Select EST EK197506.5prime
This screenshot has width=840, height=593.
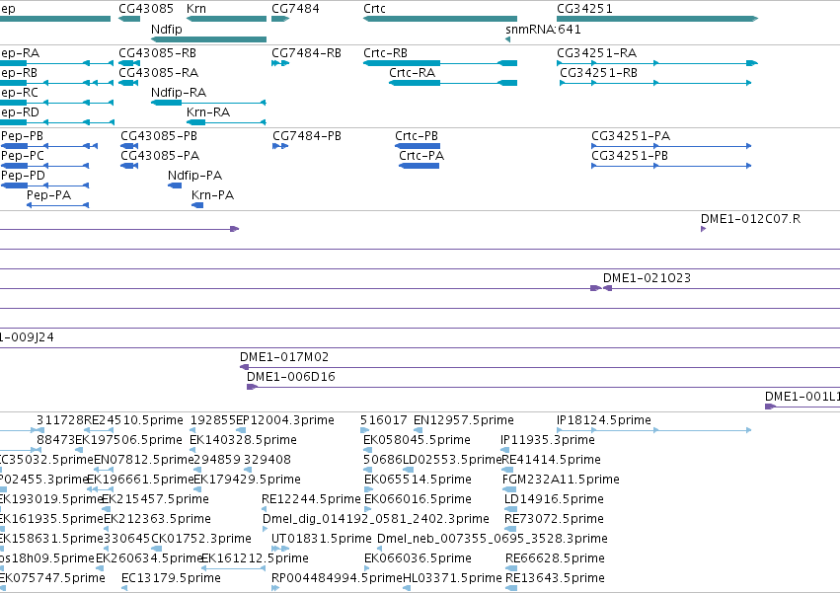(x=128, y=440)
